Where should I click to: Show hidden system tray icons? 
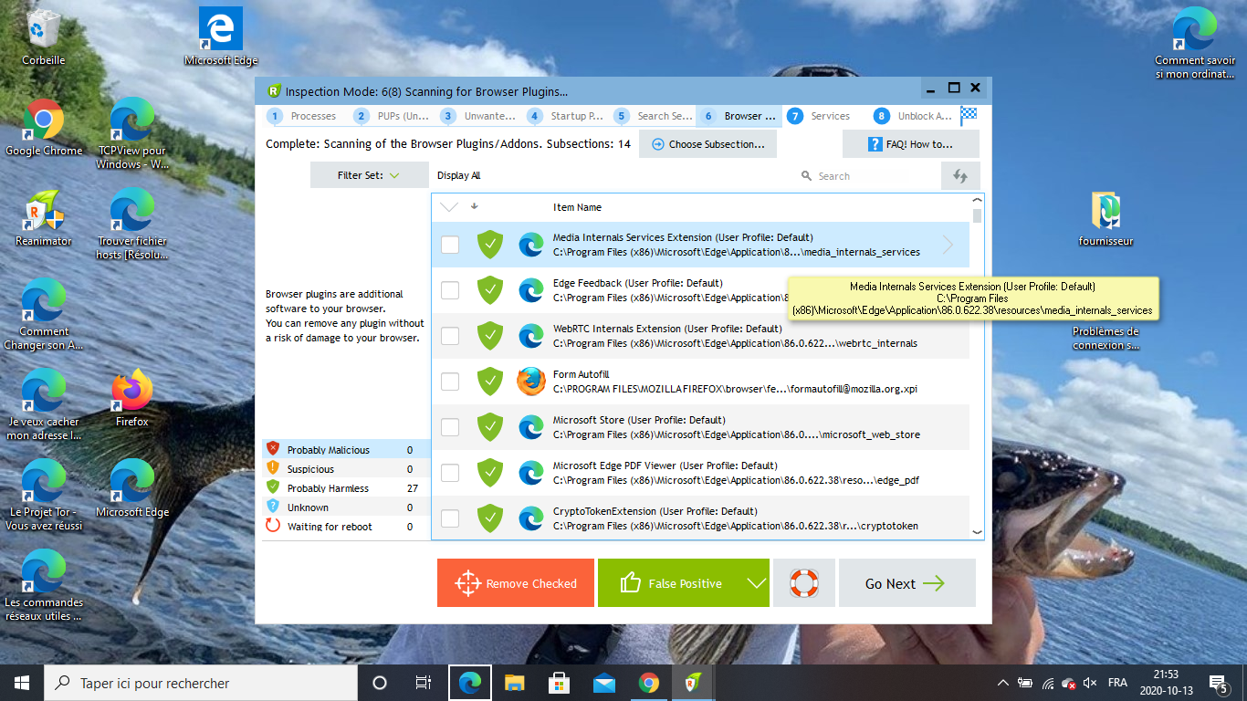pos(1002,683)
